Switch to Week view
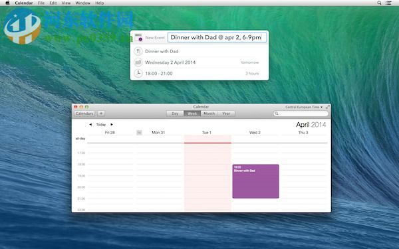Viewport: 399px width, 249px height. (192, 114)
